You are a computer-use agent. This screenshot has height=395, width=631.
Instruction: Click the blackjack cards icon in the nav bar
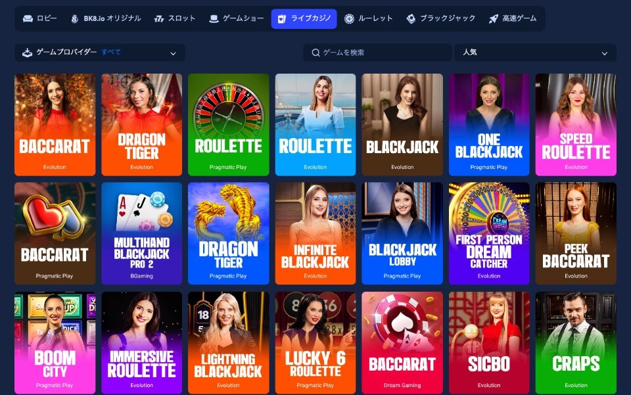tap(411, 18)
